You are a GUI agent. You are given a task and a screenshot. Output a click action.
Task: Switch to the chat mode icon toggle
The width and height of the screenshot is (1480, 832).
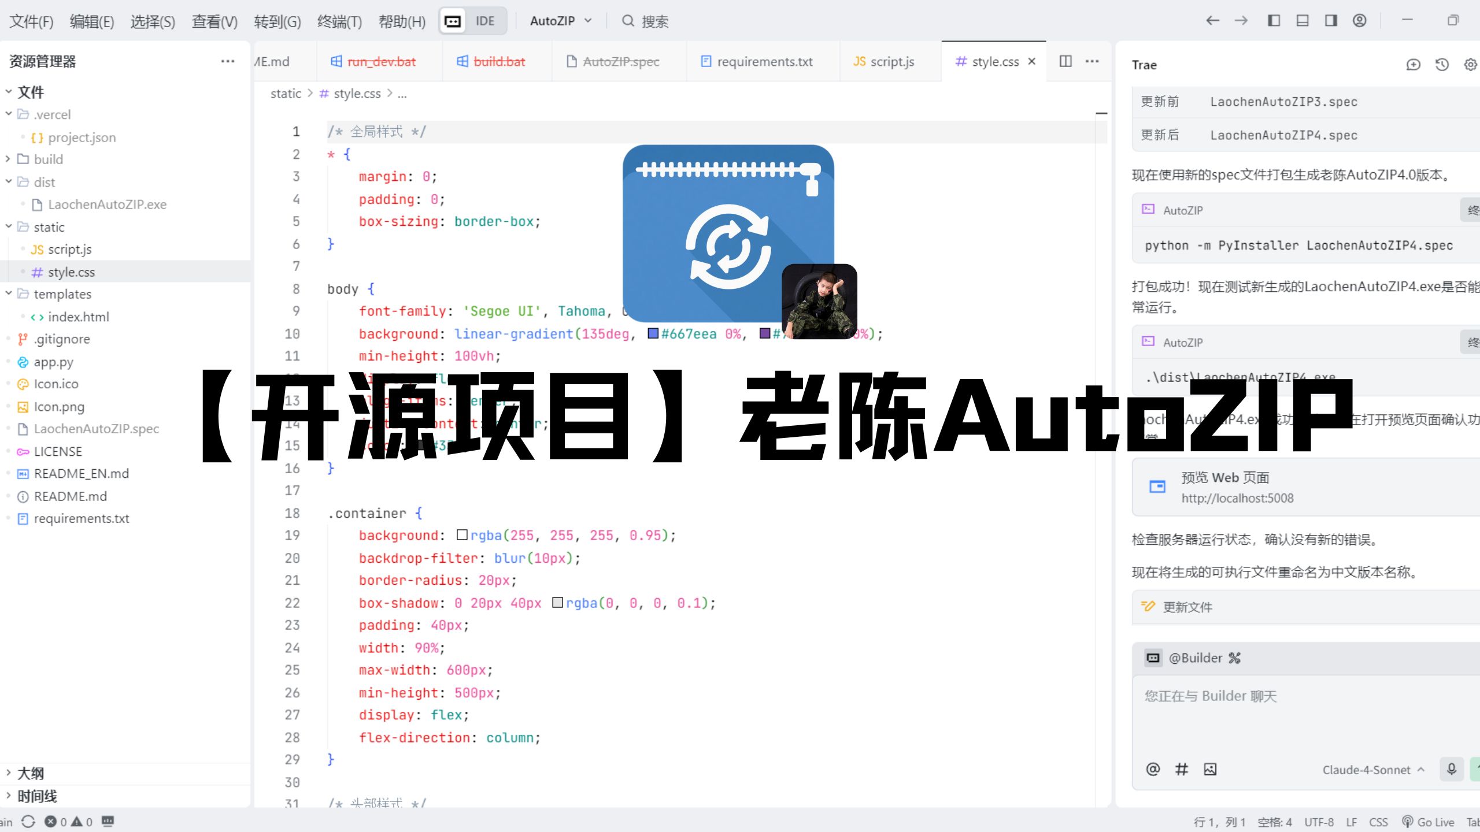[x=453, y=21]
